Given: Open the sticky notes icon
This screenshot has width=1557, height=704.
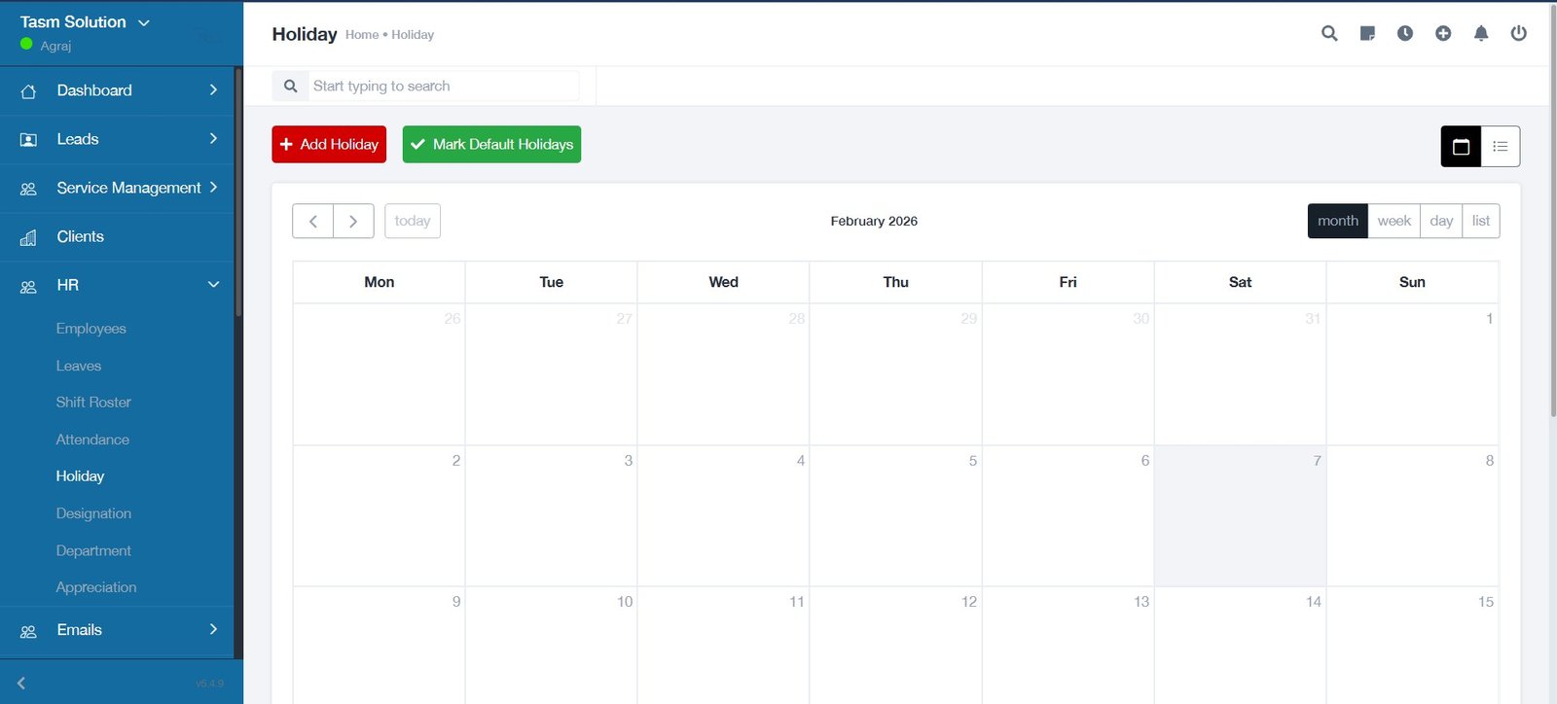Looking at the screenshot, I should click(1367, 34).
